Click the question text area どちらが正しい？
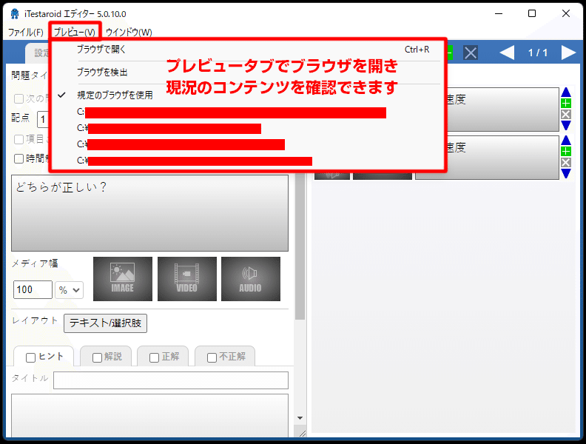This screenshot has height=444, width=586. [150, 213]
